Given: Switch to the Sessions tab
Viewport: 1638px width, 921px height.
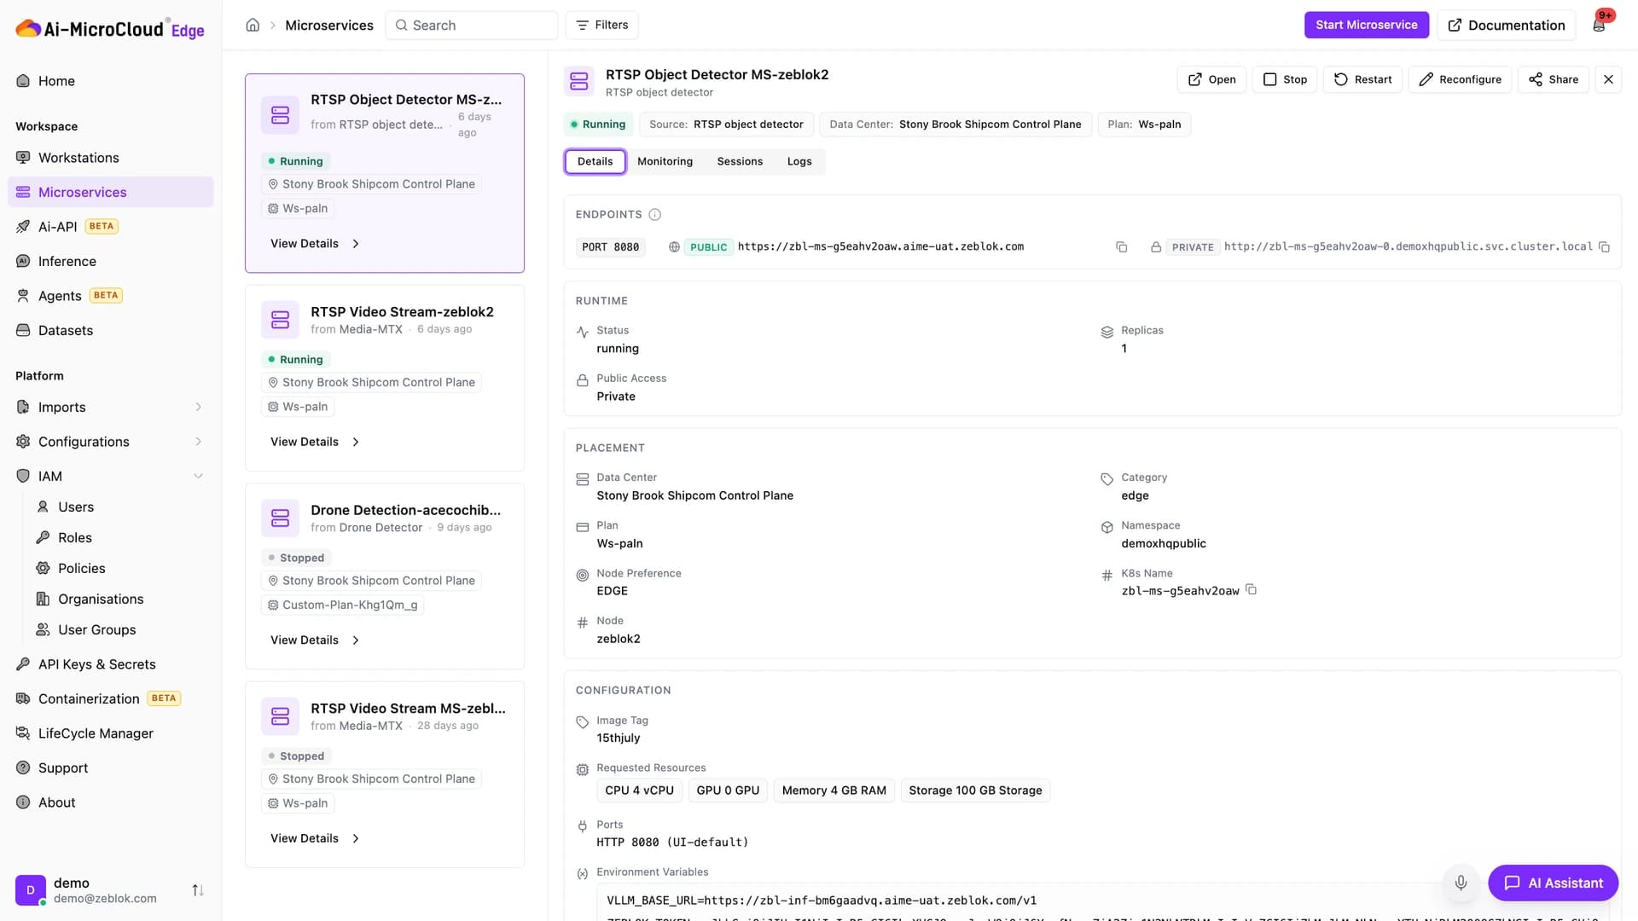Looking at the screenshot, I should pos(740,161).
